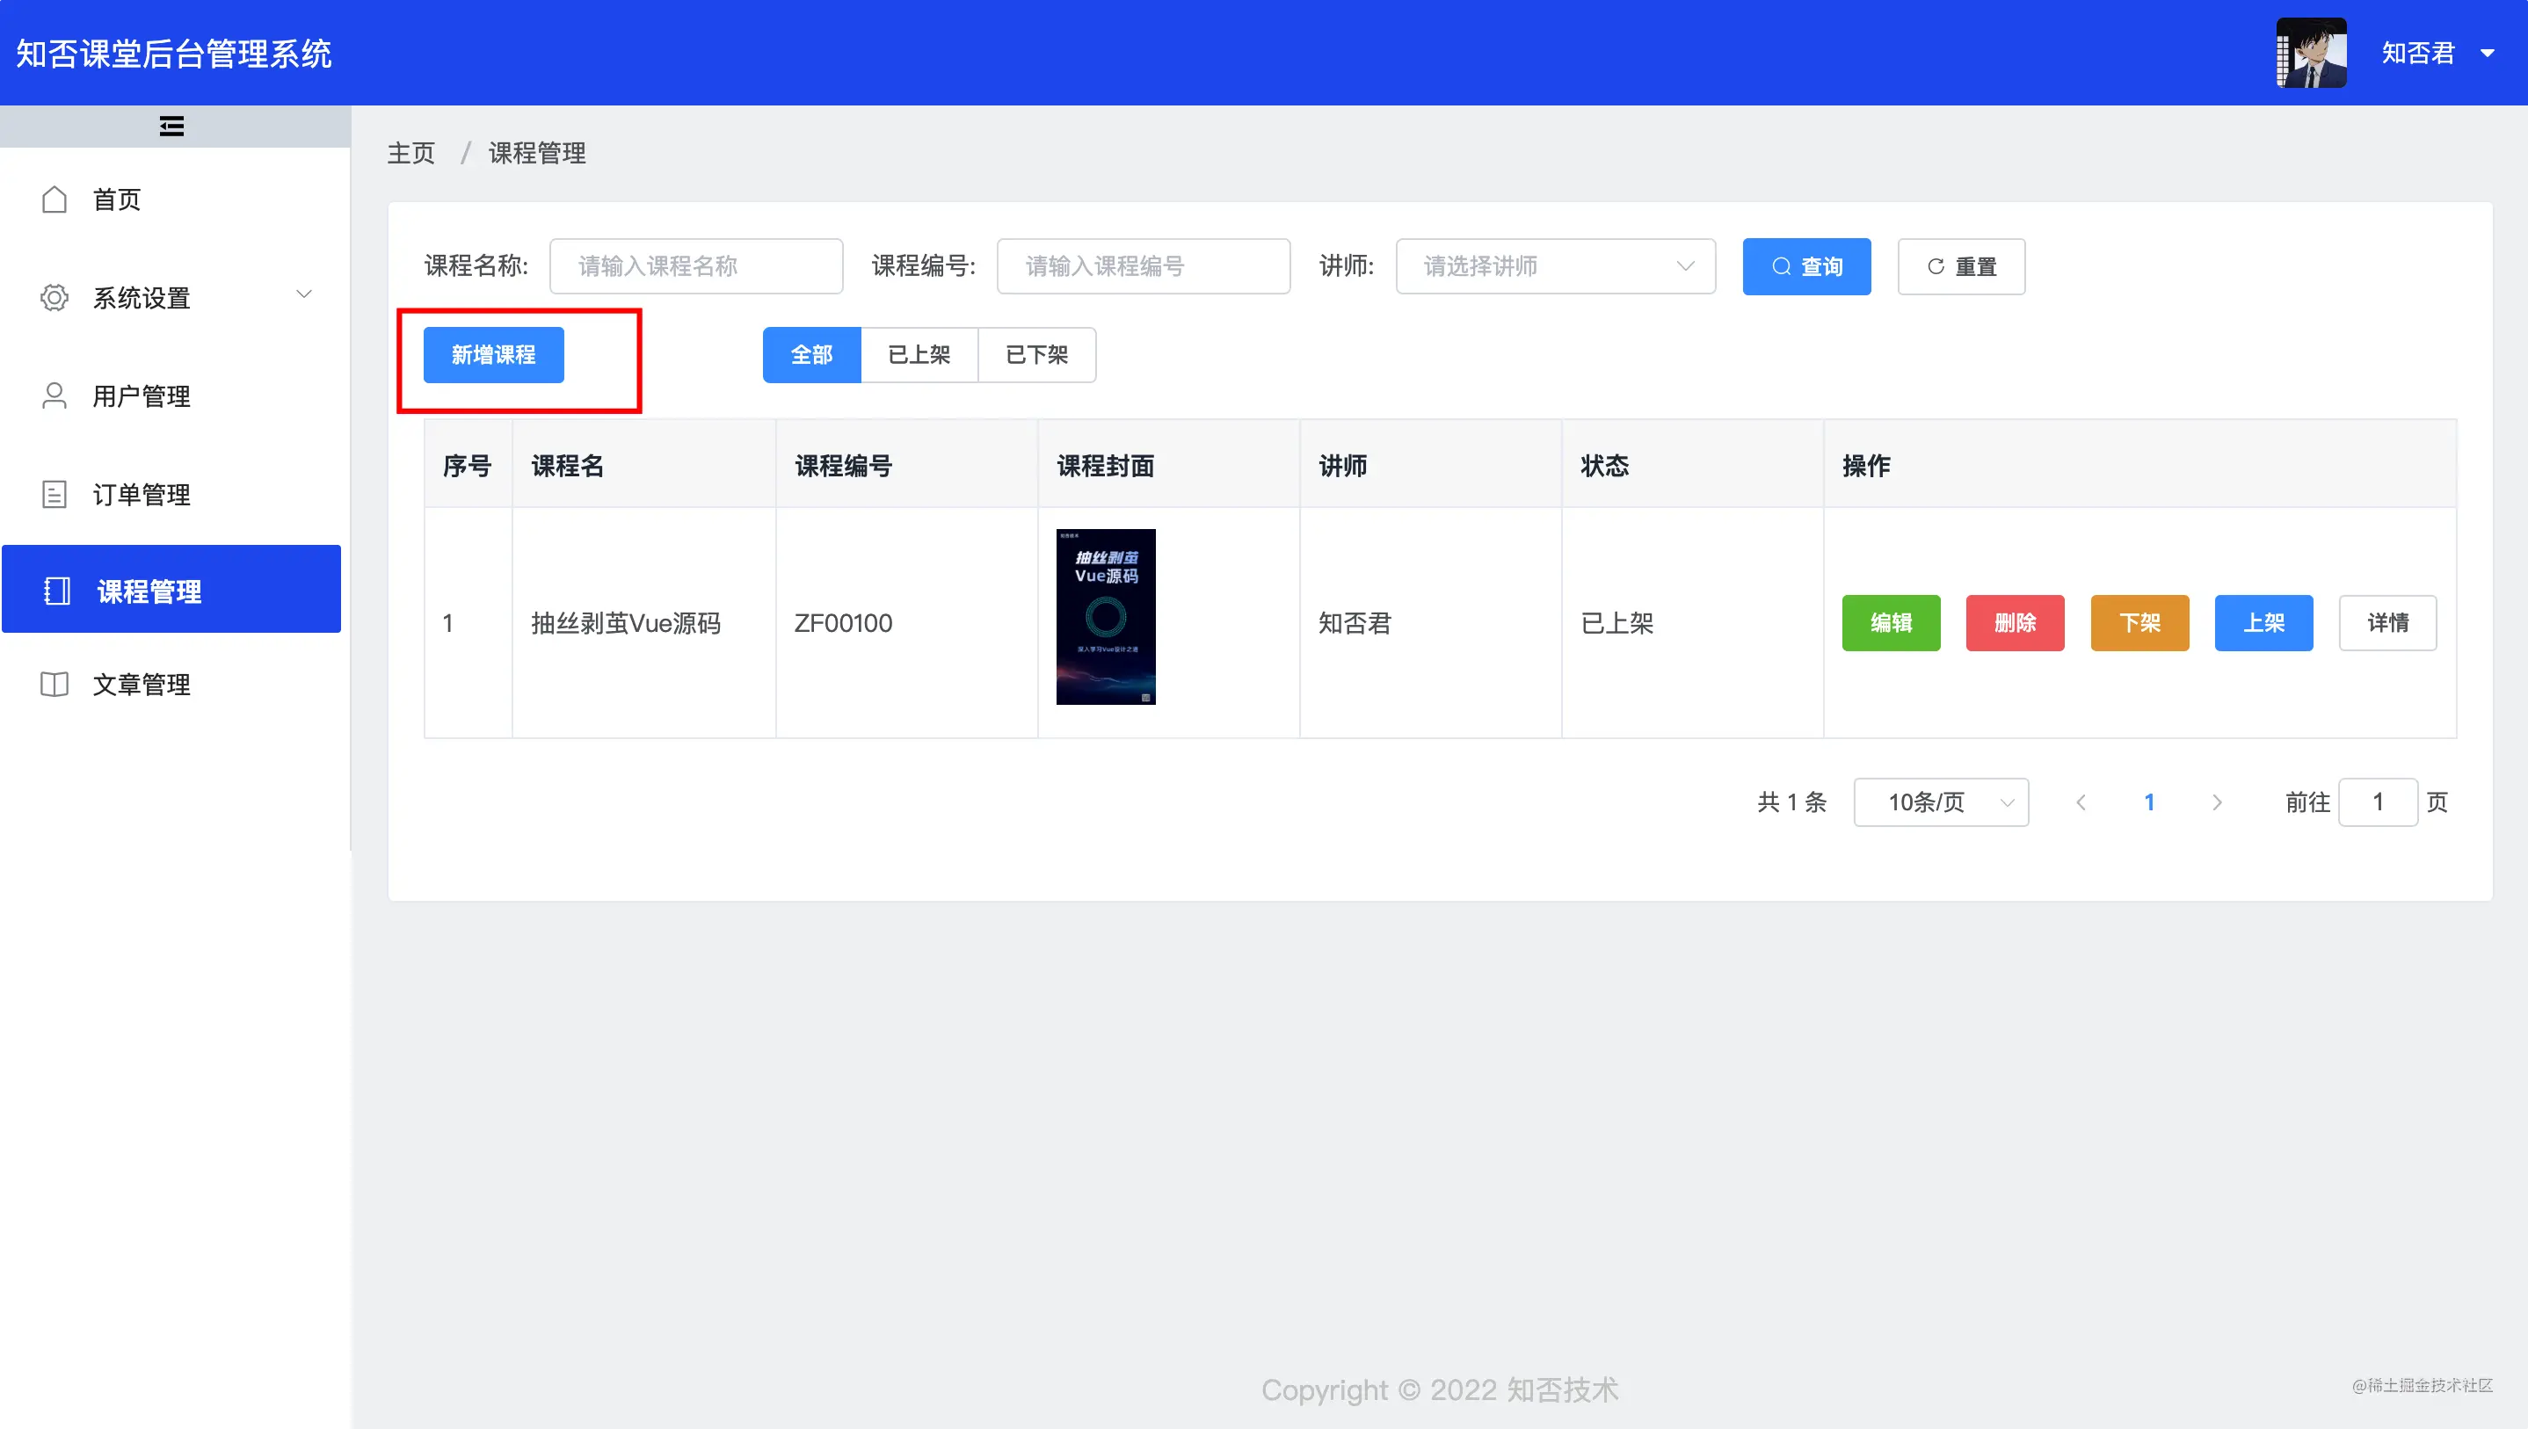The image size is (2528, 1429).
Task: Expand the 知否君 user menu arrow
Action: tap(2487, 53)
